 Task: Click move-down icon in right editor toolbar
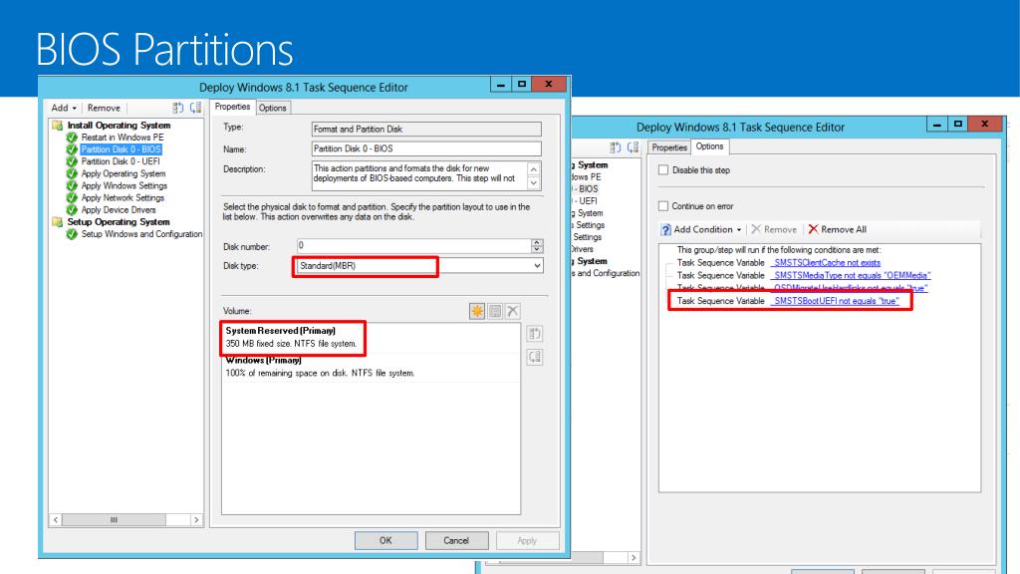633,147
